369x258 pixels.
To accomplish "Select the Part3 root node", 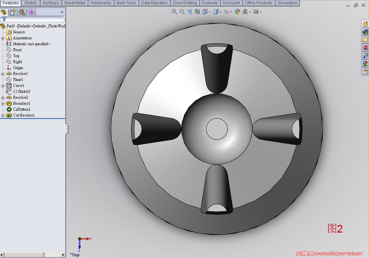I will [33, 26].
